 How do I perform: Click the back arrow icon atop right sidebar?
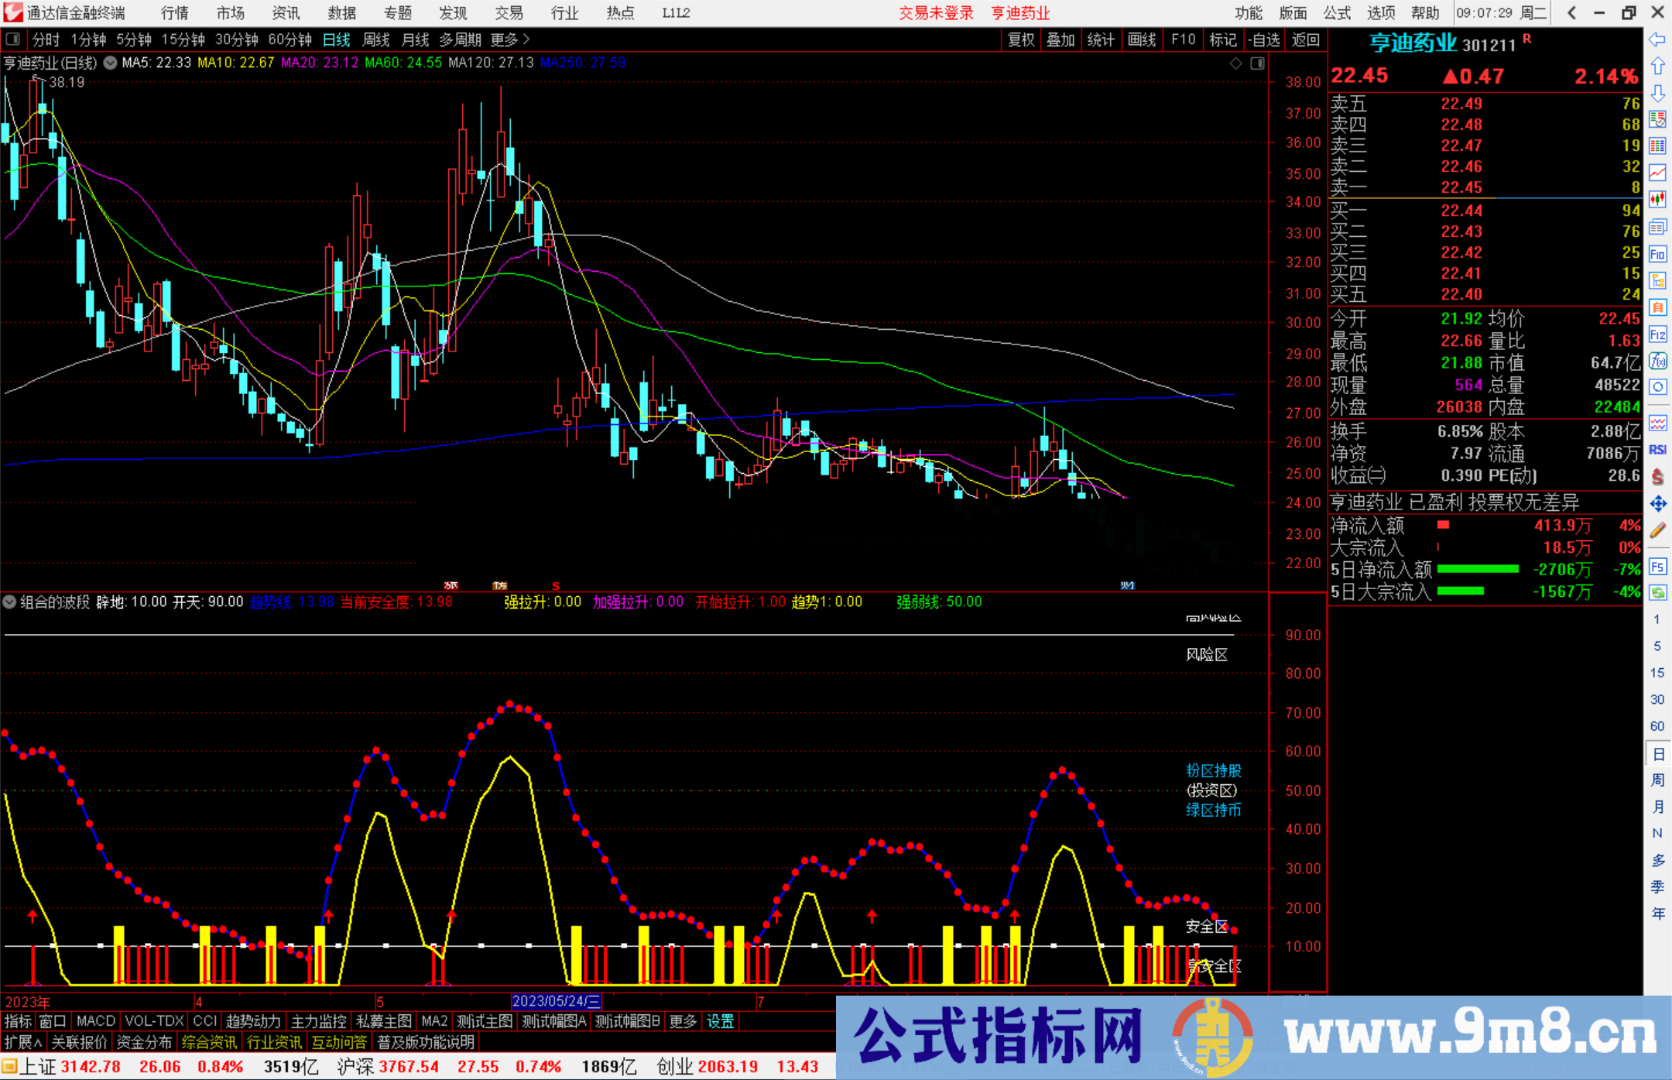1658,38
